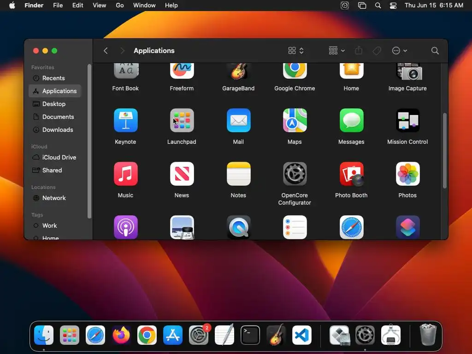This screenshot has height=354, width=472.
Task: Open TextEdit from the Dock
Action: 224,335
